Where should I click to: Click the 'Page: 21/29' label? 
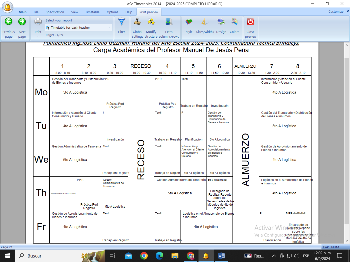tap(54, 35)
